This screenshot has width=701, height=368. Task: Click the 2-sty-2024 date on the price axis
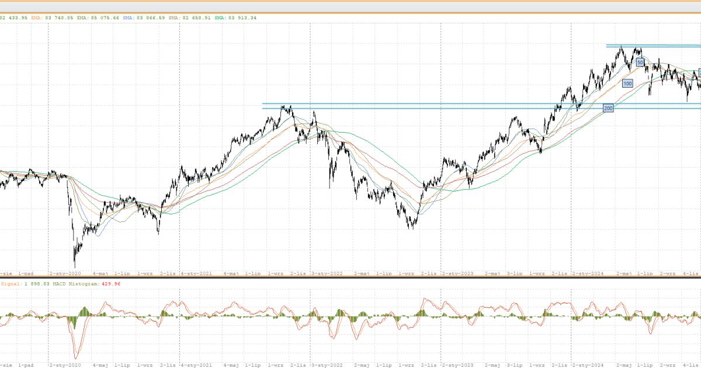click(x=588, y=273)
